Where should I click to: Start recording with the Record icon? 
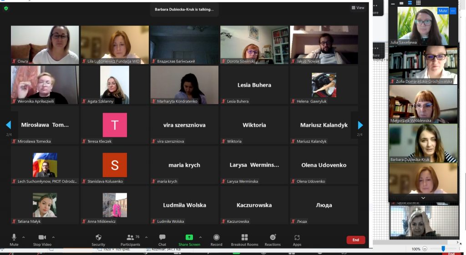216,239
